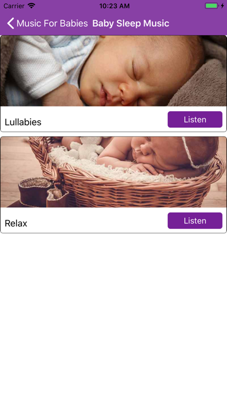Open the sleeping baby Lullabies image

[x=113, y=71]
